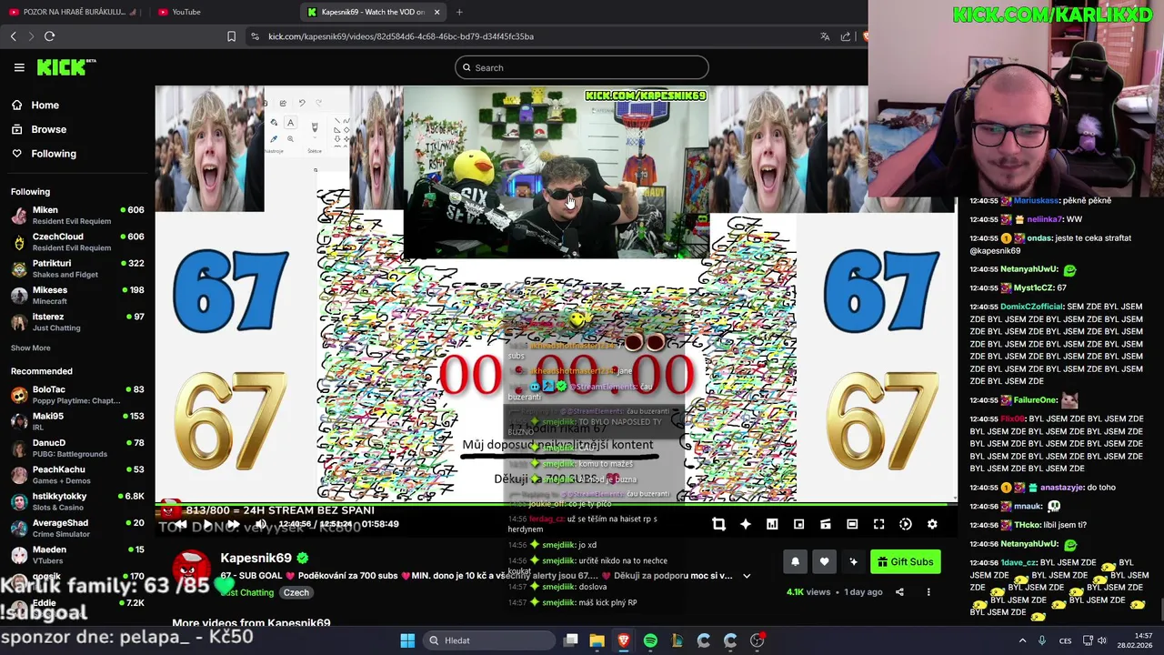
Task: Open the three-dot more options menu
Action: [x=928, y=592]
